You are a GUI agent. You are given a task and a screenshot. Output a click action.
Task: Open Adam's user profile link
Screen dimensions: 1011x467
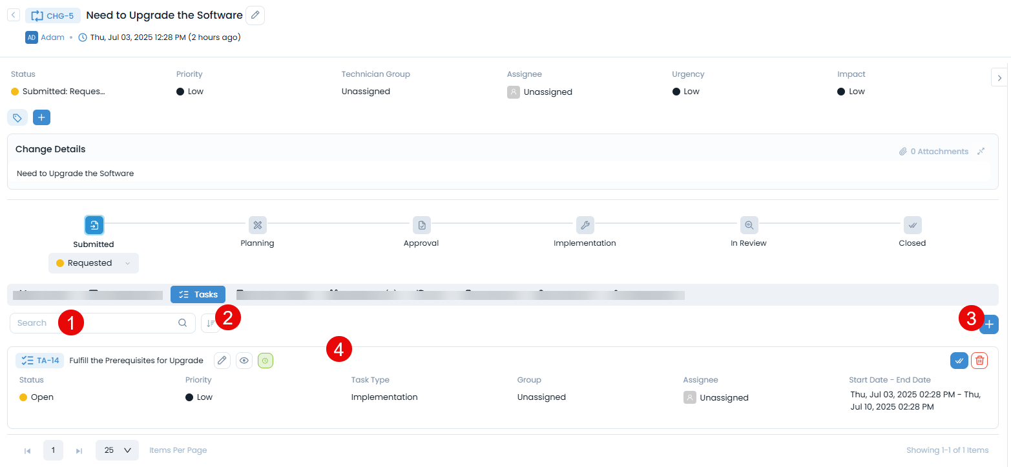click(52, 37)
